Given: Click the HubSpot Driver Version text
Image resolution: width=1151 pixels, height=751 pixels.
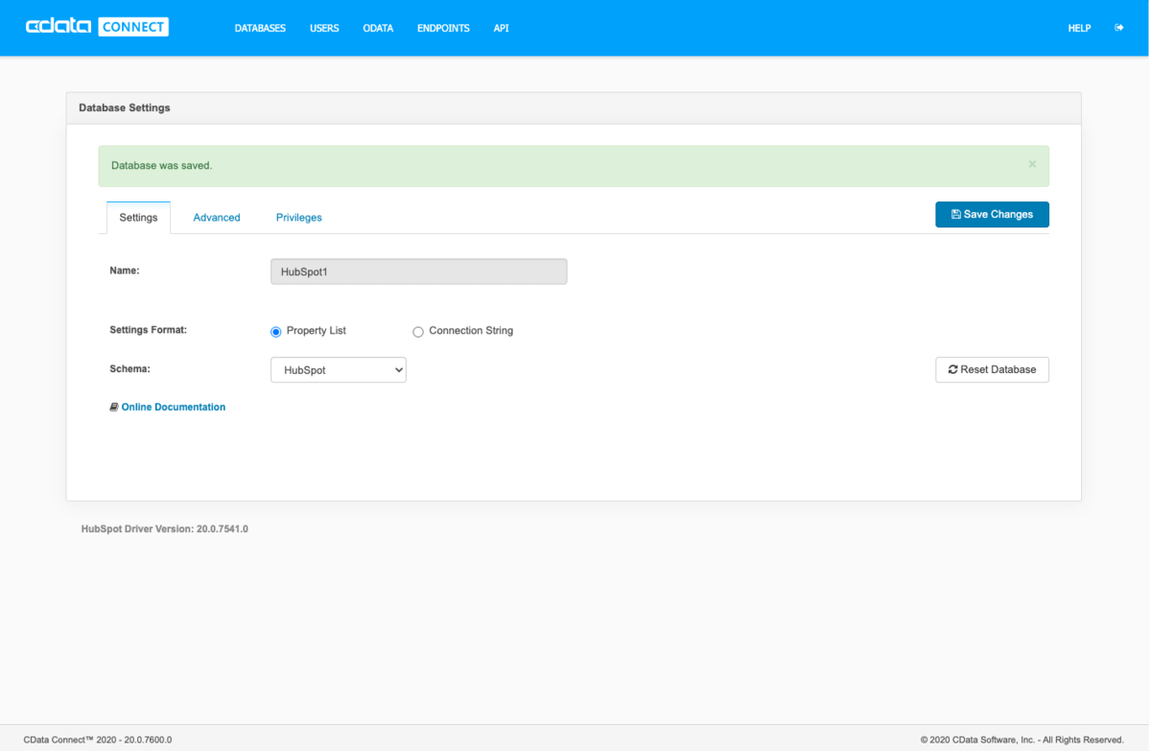Looking at the screenshot, I should coord(165,528).
